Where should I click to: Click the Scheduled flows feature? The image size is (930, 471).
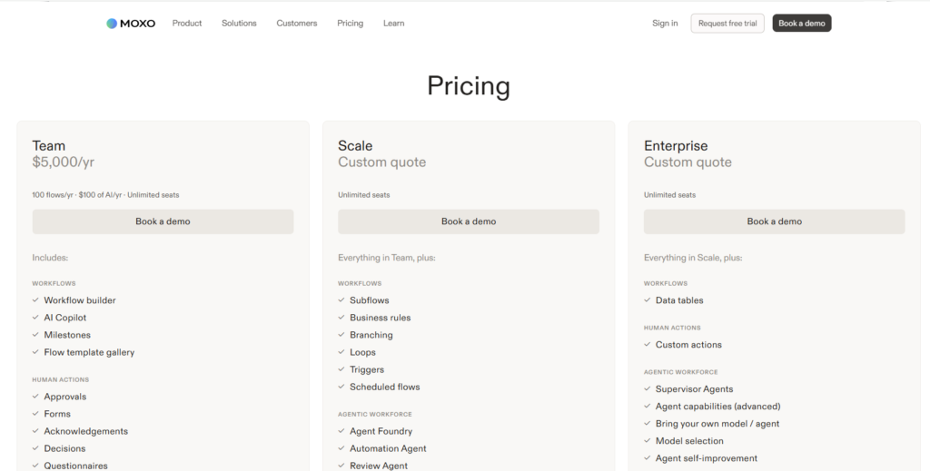tap(384, 387)
